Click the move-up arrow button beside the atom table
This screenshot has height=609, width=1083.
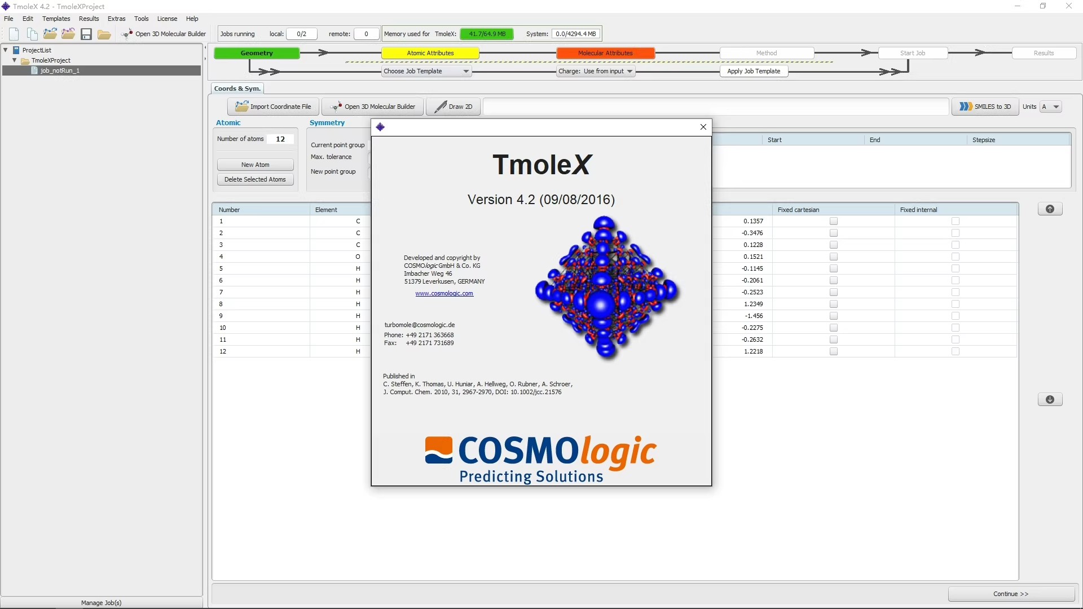(x=1050, y=209)
